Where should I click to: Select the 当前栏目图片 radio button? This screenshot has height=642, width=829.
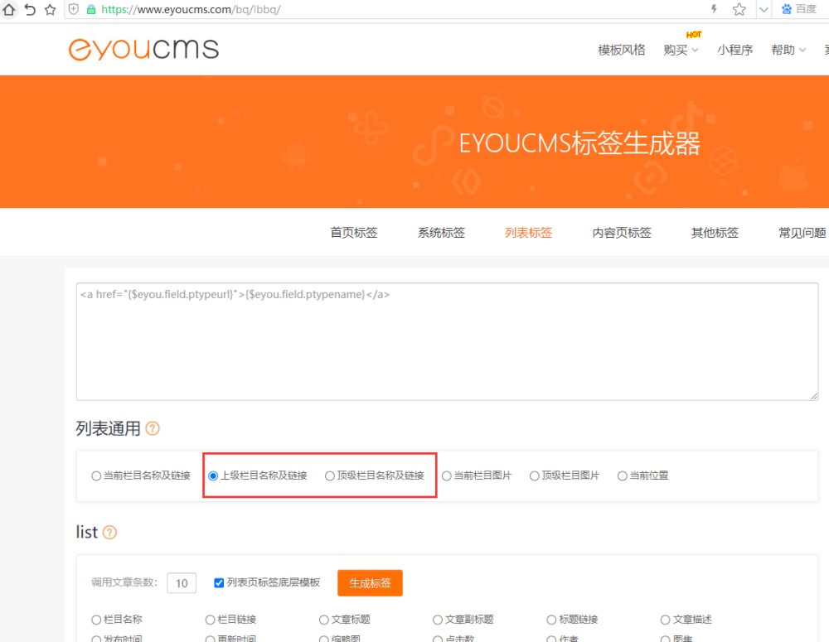click(447, 476)
